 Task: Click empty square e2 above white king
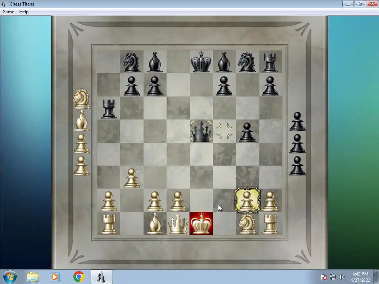pyautogui.click(x=201, y=200)
